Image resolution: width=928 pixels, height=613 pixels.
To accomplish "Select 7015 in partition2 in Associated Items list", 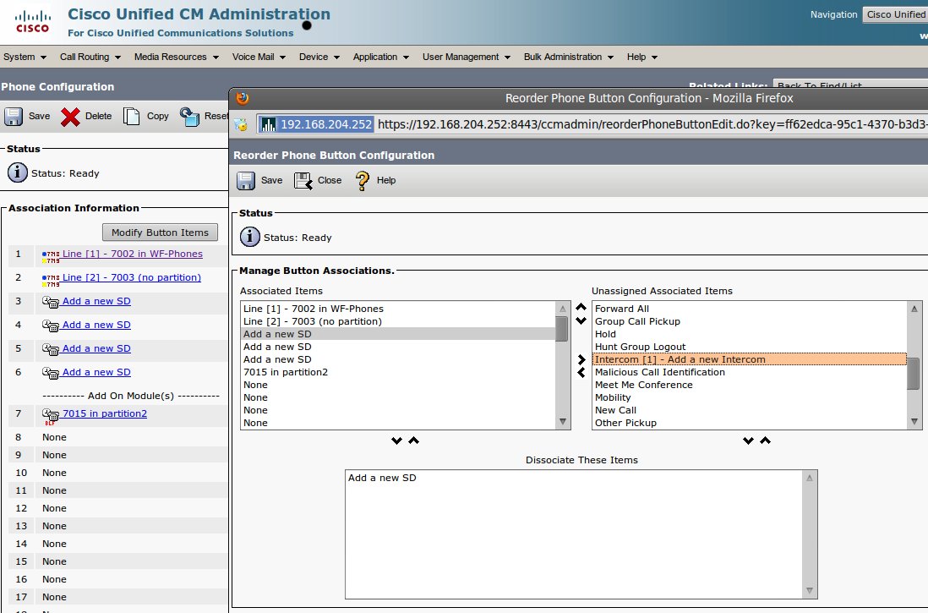I will (x=398, y=373).
